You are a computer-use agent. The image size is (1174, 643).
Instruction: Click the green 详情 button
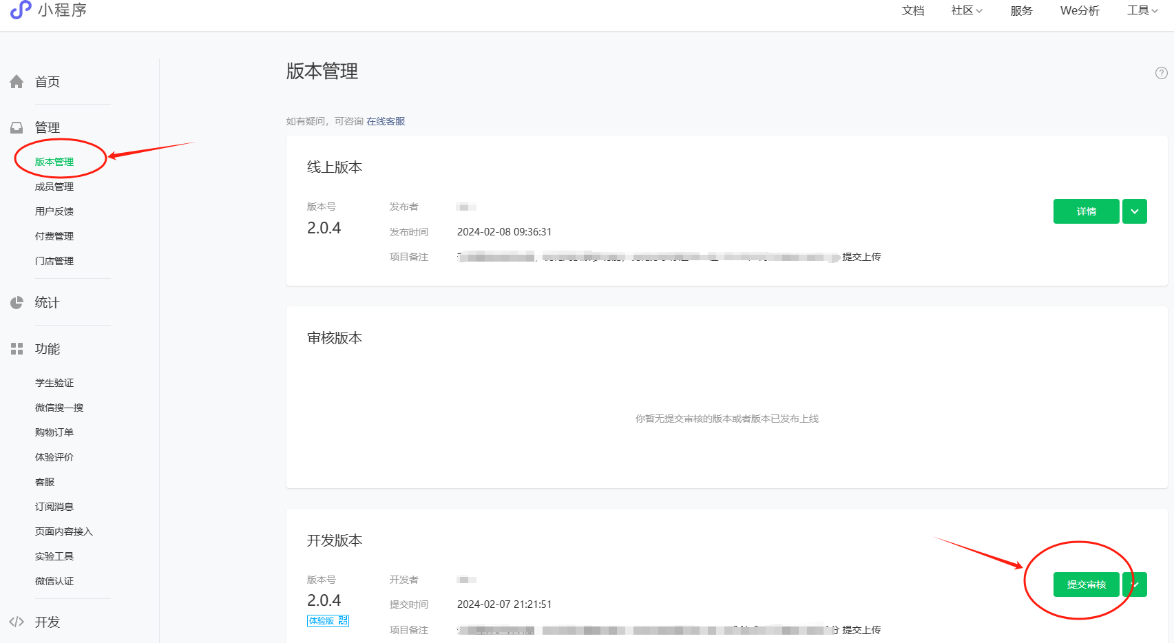coord(1086,211)
